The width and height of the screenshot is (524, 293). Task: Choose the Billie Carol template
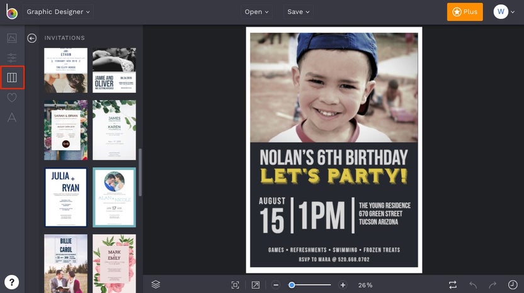tap(66, 263)
